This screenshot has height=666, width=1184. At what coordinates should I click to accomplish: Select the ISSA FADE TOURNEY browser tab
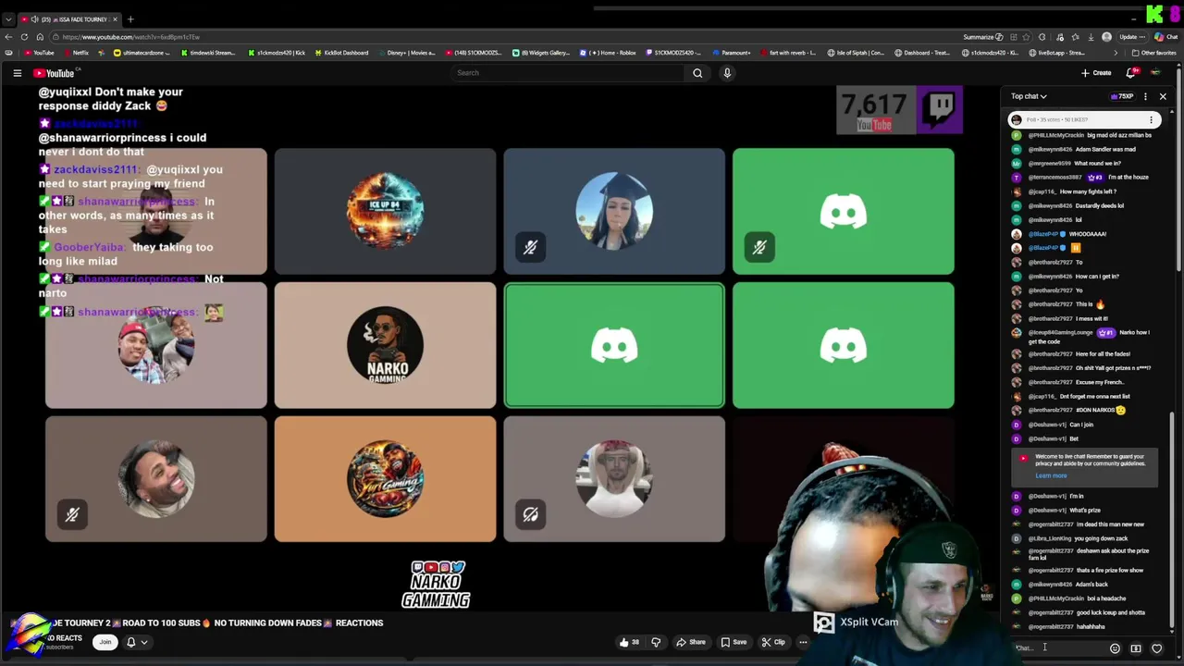coord(69,19)
